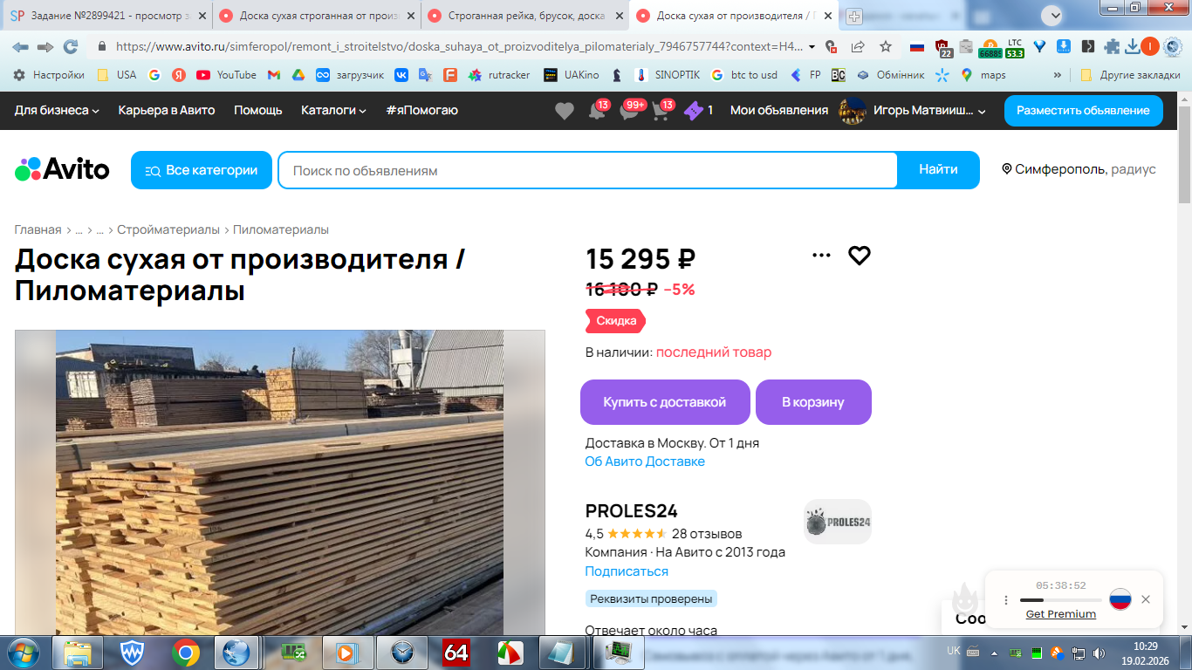Open the Russian flag VPN extension

(x=917, y=47)
